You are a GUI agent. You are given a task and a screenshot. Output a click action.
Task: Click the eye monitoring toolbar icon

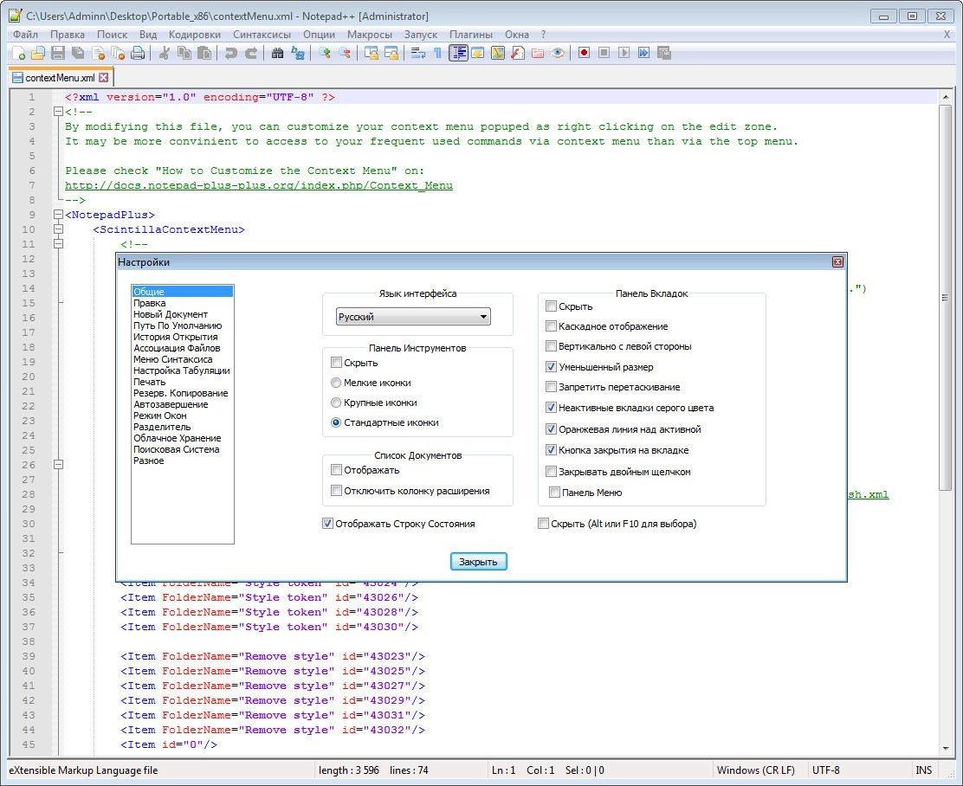557,54
